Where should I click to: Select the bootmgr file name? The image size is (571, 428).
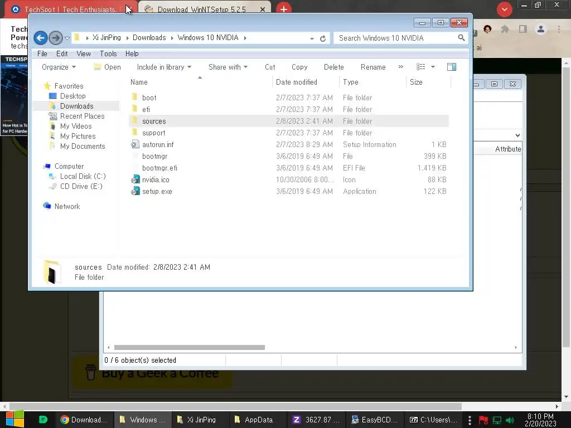tap(155, 156)
